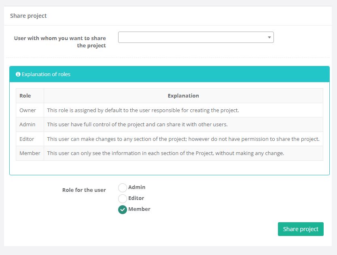The image size is (337, 255).
Task: Click the Admin radio label text
Action: (x=137, y=187)
